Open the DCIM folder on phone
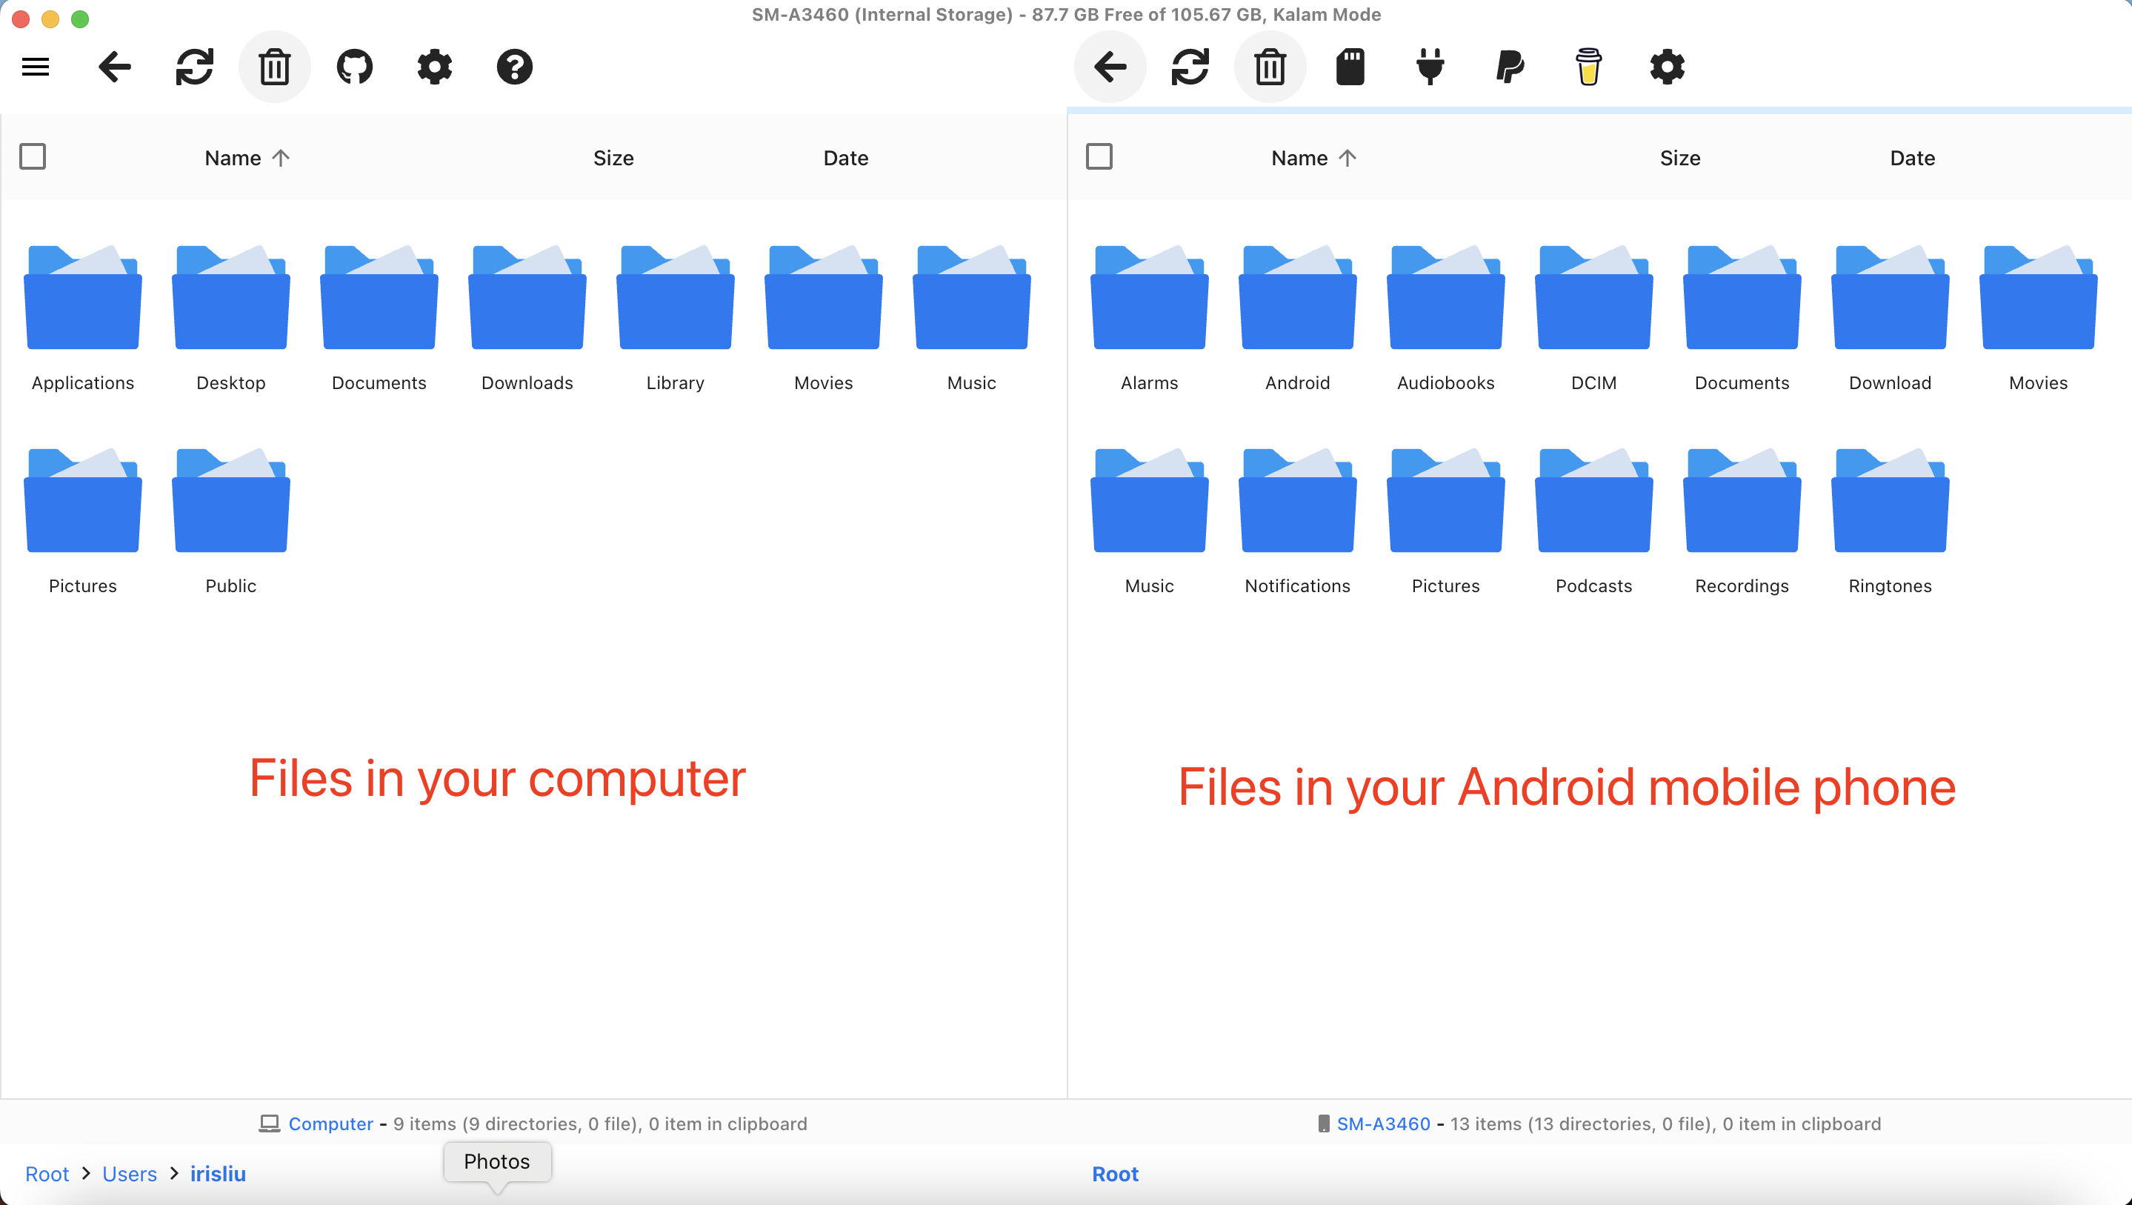Image resolution: width=2132 pixels, height=1205 pixels. pyautogui.click(x=1593, y=317)
